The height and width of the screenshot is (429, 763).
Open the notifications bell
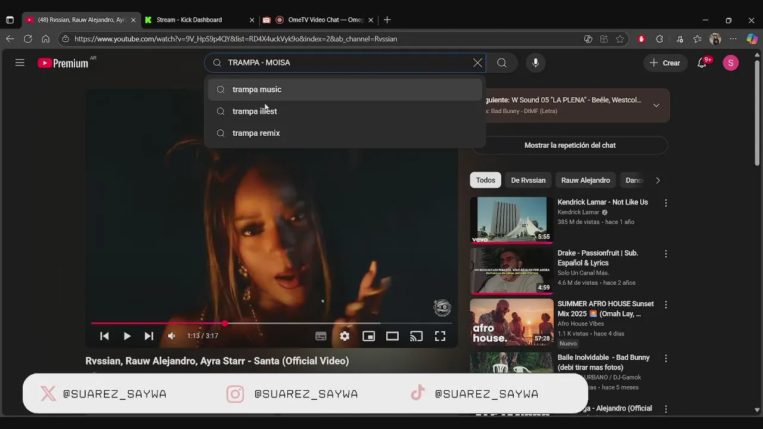702,63
